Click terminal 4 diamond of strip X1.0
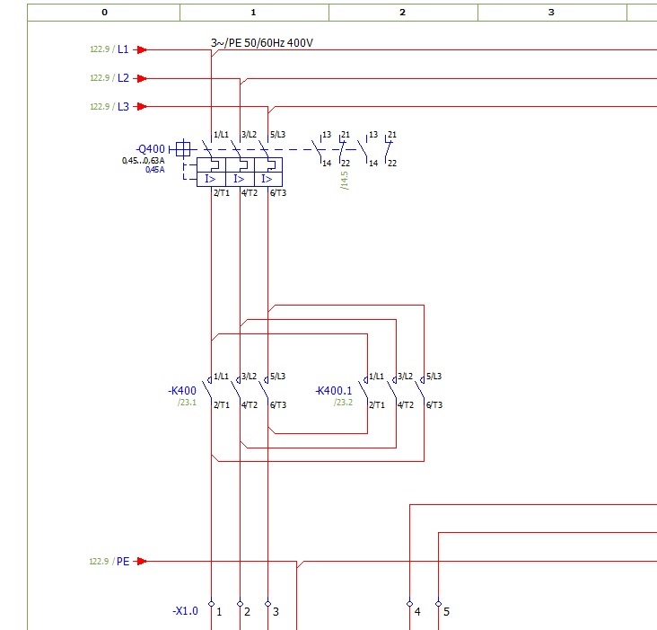657x630 pixels. [410, 604]
